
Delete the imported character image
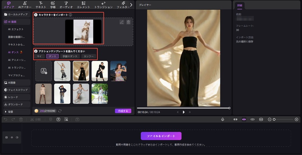pyautogui.click(x=128, y=22)
